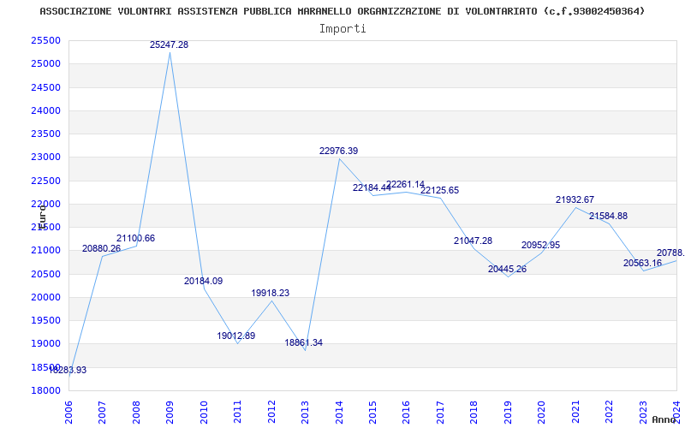Click y-axis tick 21000
This screenshot has height=428, width=685.
(45, 251)
